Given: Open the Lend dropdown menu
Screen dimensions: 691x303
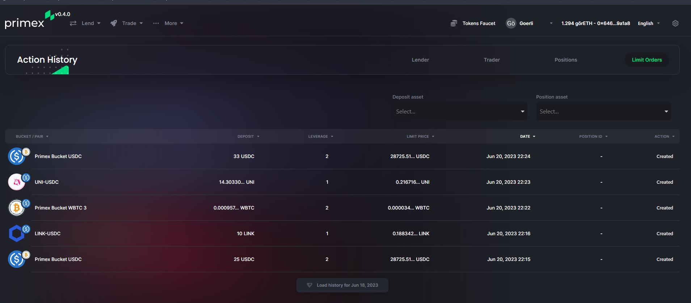Looking at the screenshot, I should pyautogui.click(x=90, y=23).
